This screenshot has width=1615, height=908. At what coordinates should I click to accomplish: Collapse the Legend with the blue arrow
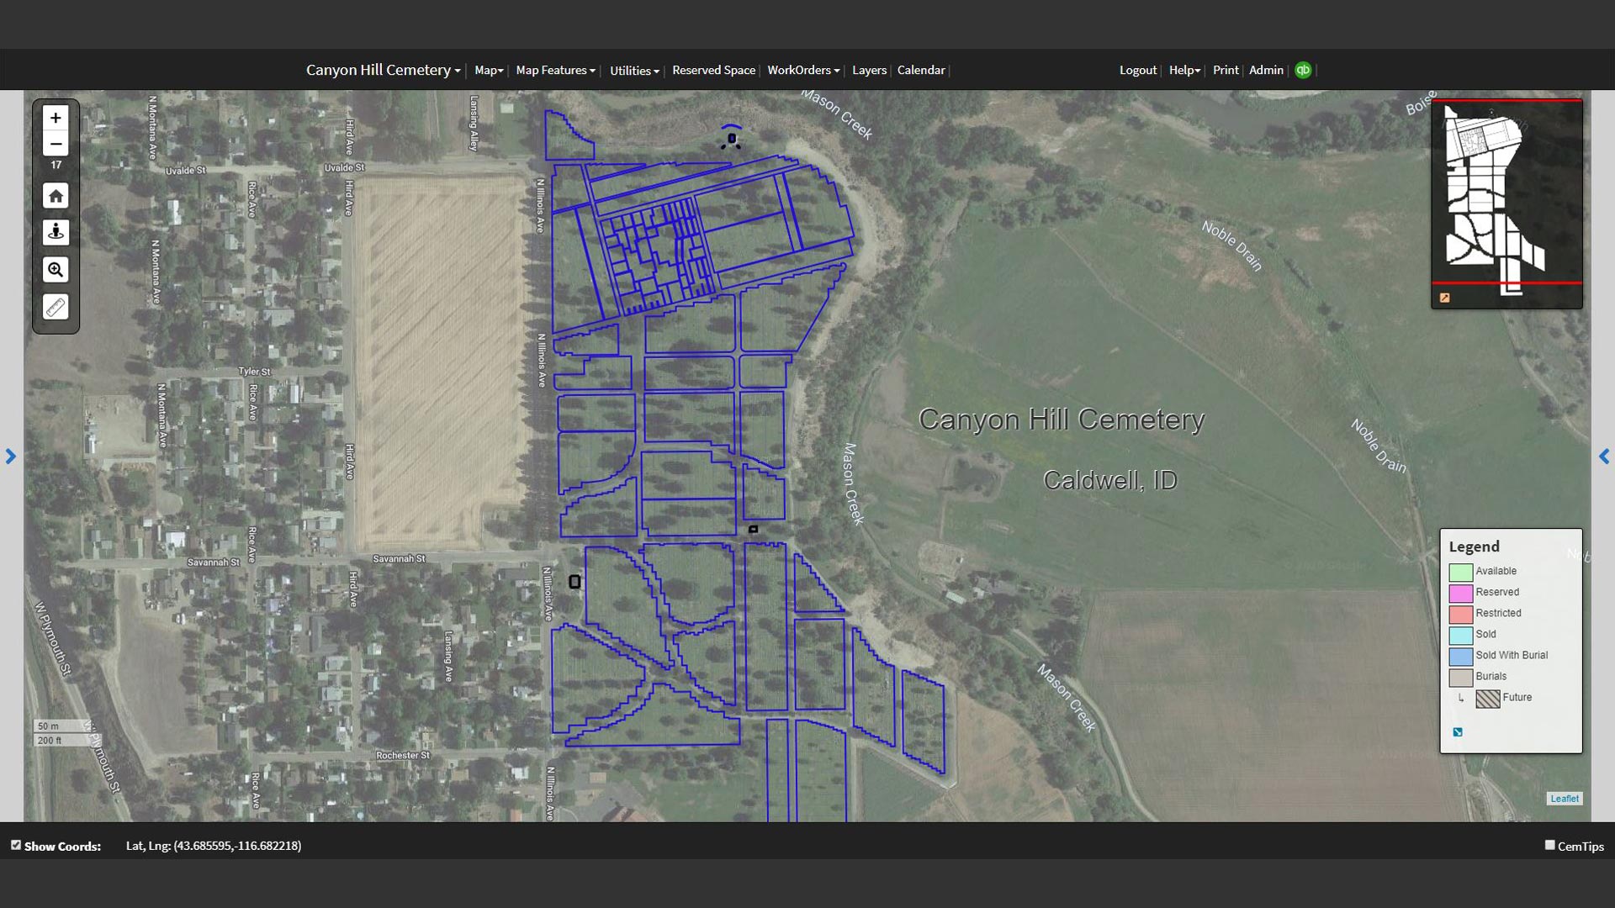tap(1458, 732)
